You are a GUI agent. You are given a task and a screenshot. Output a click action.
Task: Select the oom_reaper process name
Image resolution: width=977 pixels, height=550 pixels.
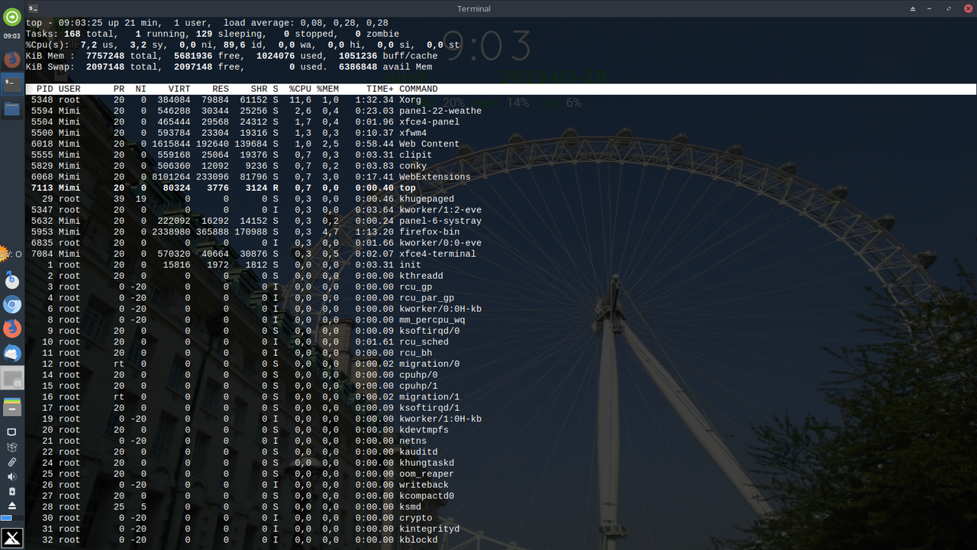[x=427, y=474]
